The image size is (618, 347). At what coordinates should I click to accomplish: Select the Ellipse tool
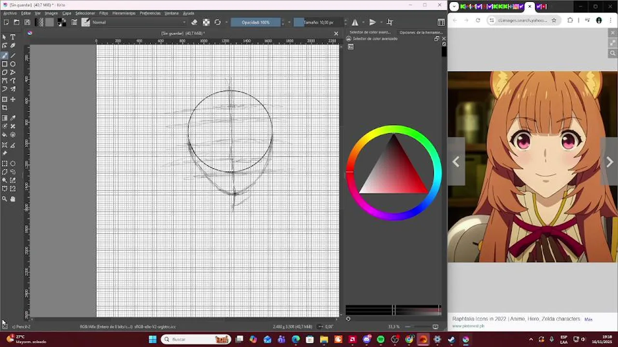pos(13,64)
